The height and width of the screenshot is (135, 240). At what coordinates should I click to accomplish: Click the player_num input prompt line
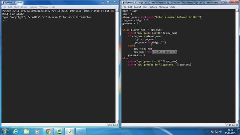pos(162,17)
